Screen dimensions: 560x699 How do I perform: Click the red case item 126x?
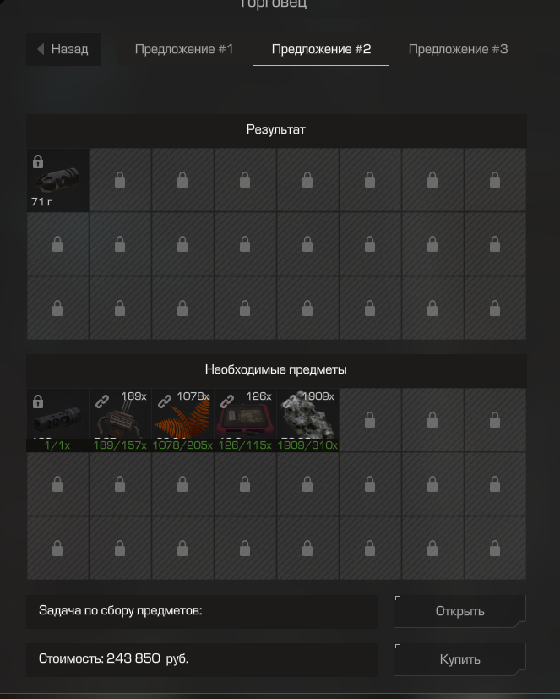coord(245,420)
